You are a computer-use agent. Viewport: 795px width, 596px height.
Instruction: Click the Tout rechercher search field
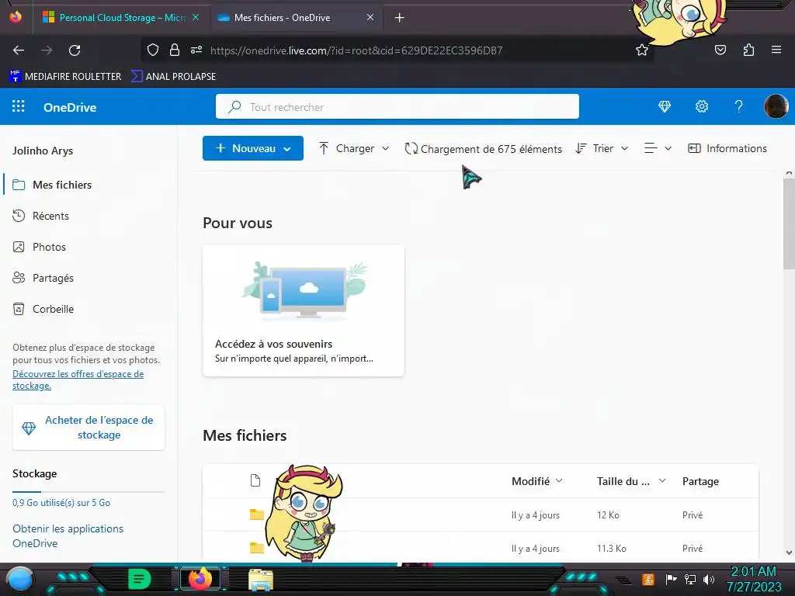tap(397, 106)
